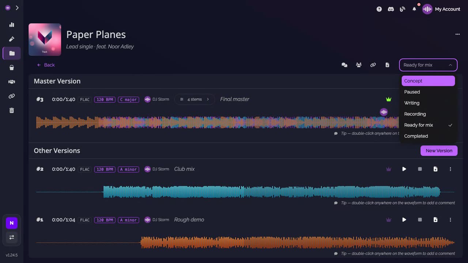Open the track notes document icon
The image size is (468, 263).
pos(387,65)
